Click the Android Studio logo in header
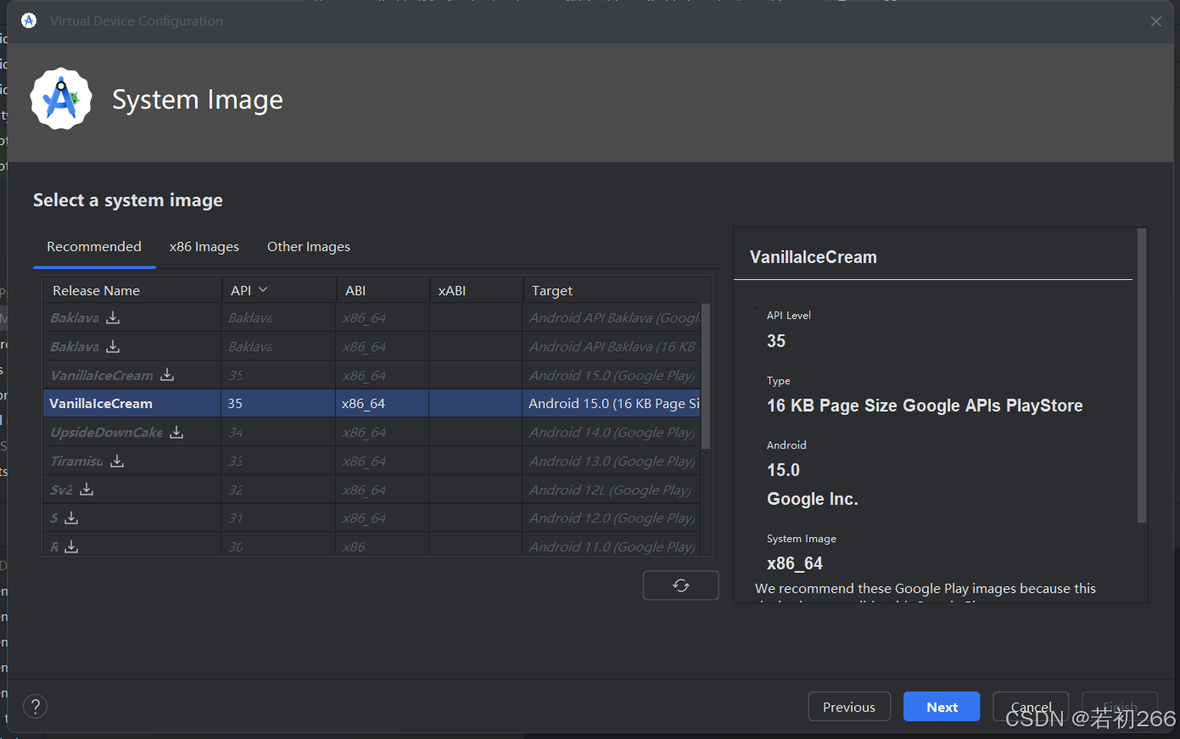The image size is (1180, 739). 61,99
